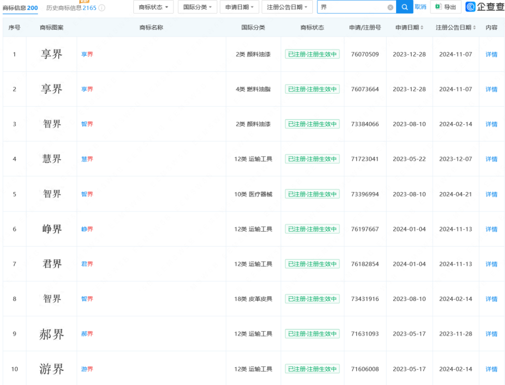The image size is (505, 385).
Task: Open 详情 for trademark 76070509
Action: (x=491, y=54)
